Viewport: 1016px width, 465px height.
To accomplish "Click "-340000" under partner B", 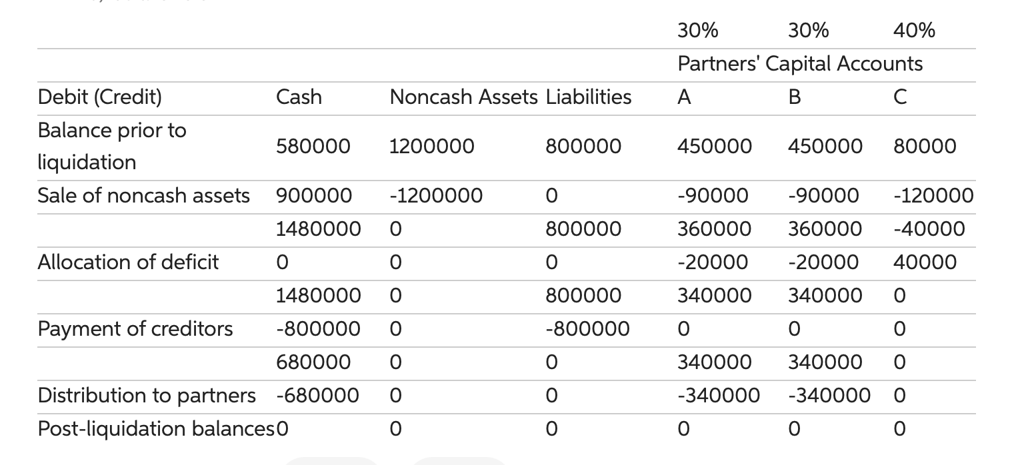I will point(829,396).
